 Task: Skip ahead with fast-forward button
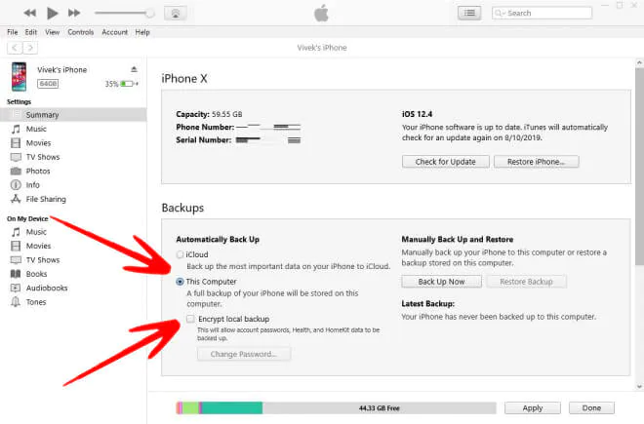tap(74, 13)
